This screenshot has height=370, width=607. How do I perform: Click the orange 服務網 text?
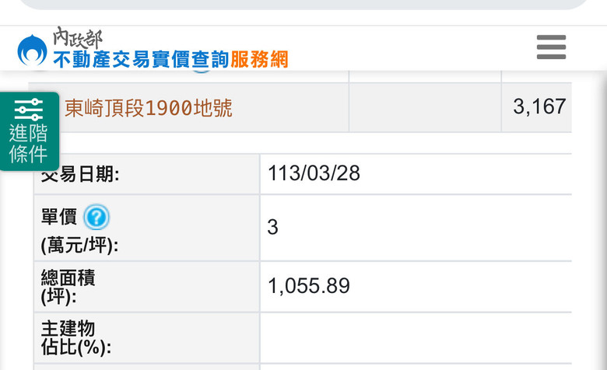[x=259, y=60]
